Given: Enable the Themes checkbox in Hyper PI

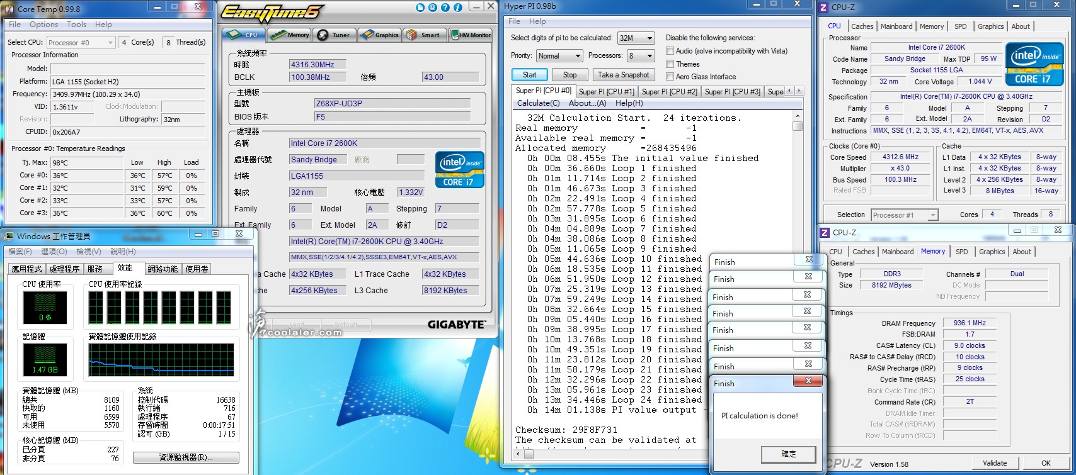Looking at the screenshot, I should tap(670, 64).
